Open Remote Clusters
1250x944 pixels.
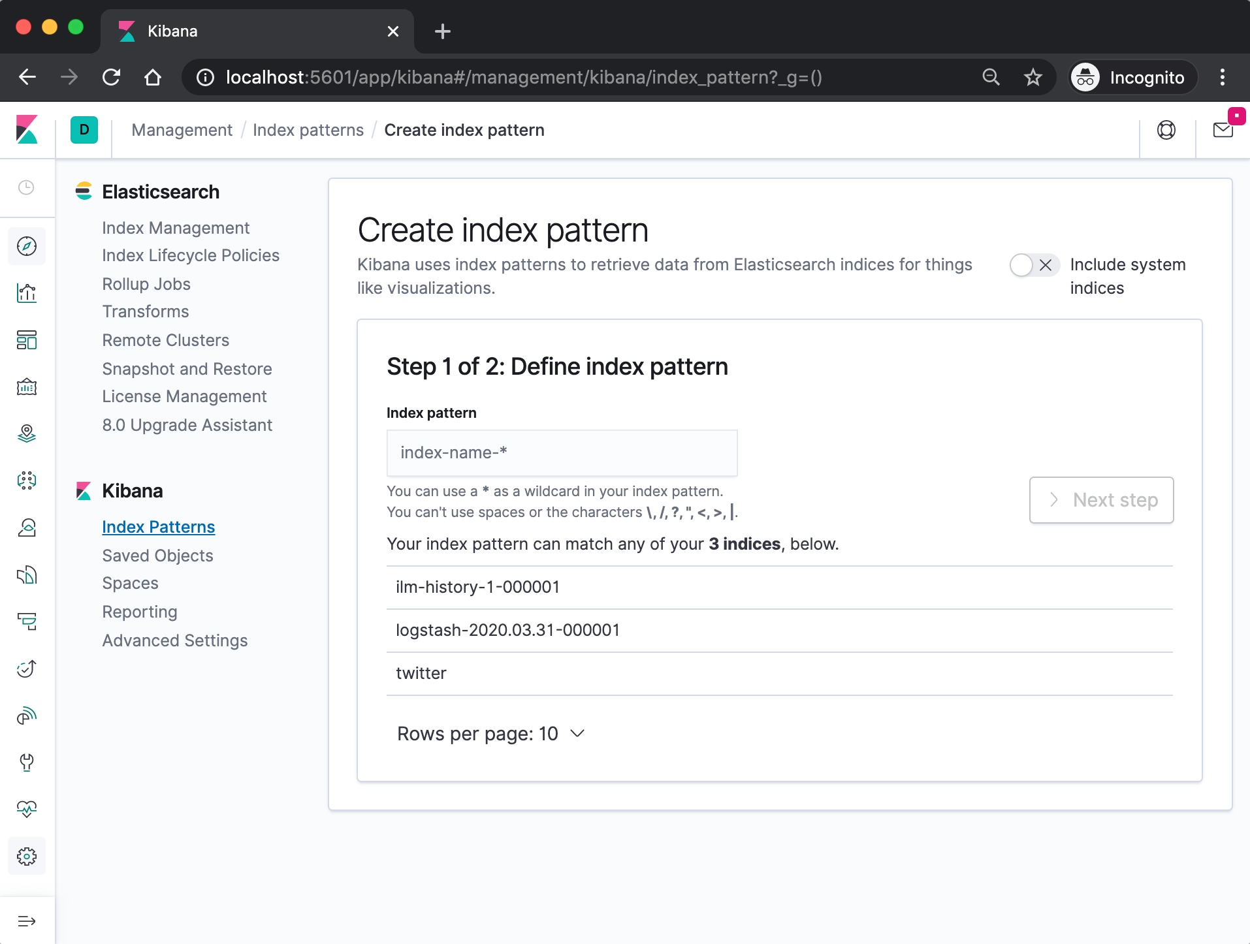(165, 340)
